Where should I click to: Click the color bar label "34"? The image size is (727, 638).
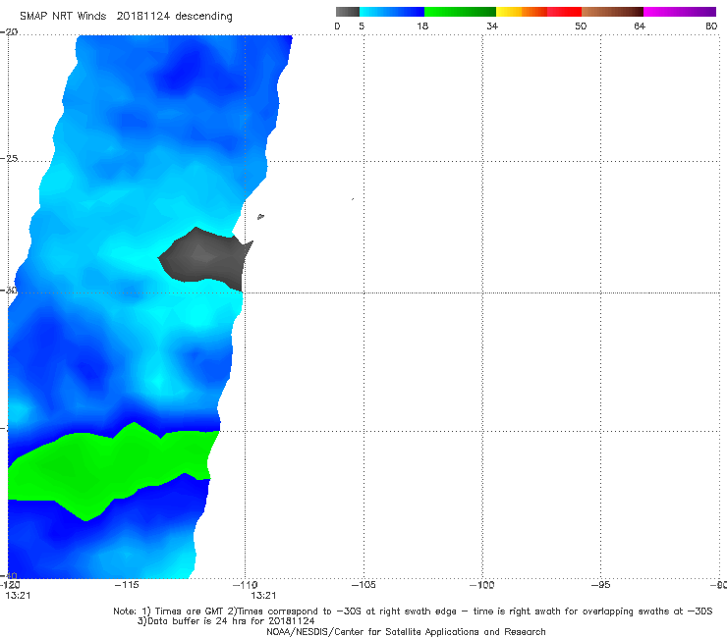[492, 26]
